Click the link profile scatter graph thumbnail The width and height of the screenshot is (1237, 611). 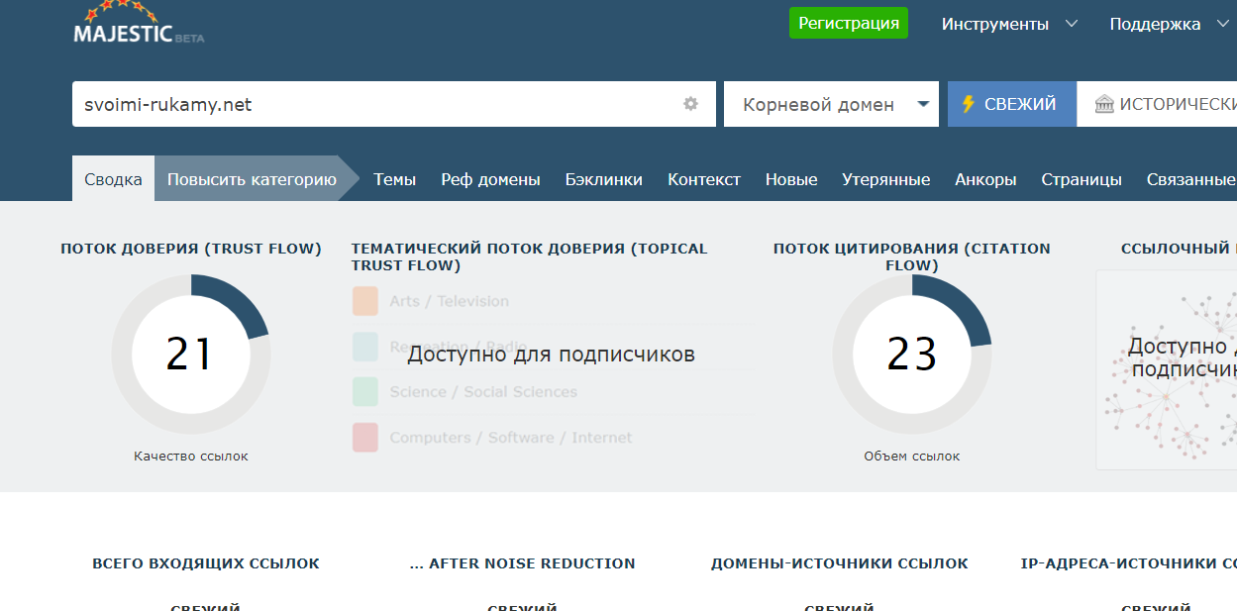tap(1167, 369)
